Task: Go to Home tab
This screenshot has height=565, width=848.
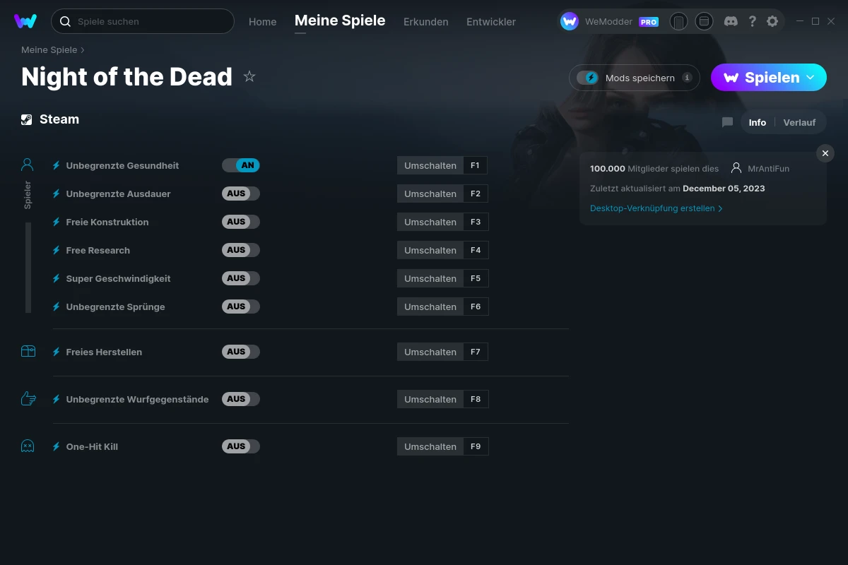Action: pos(262,22)
